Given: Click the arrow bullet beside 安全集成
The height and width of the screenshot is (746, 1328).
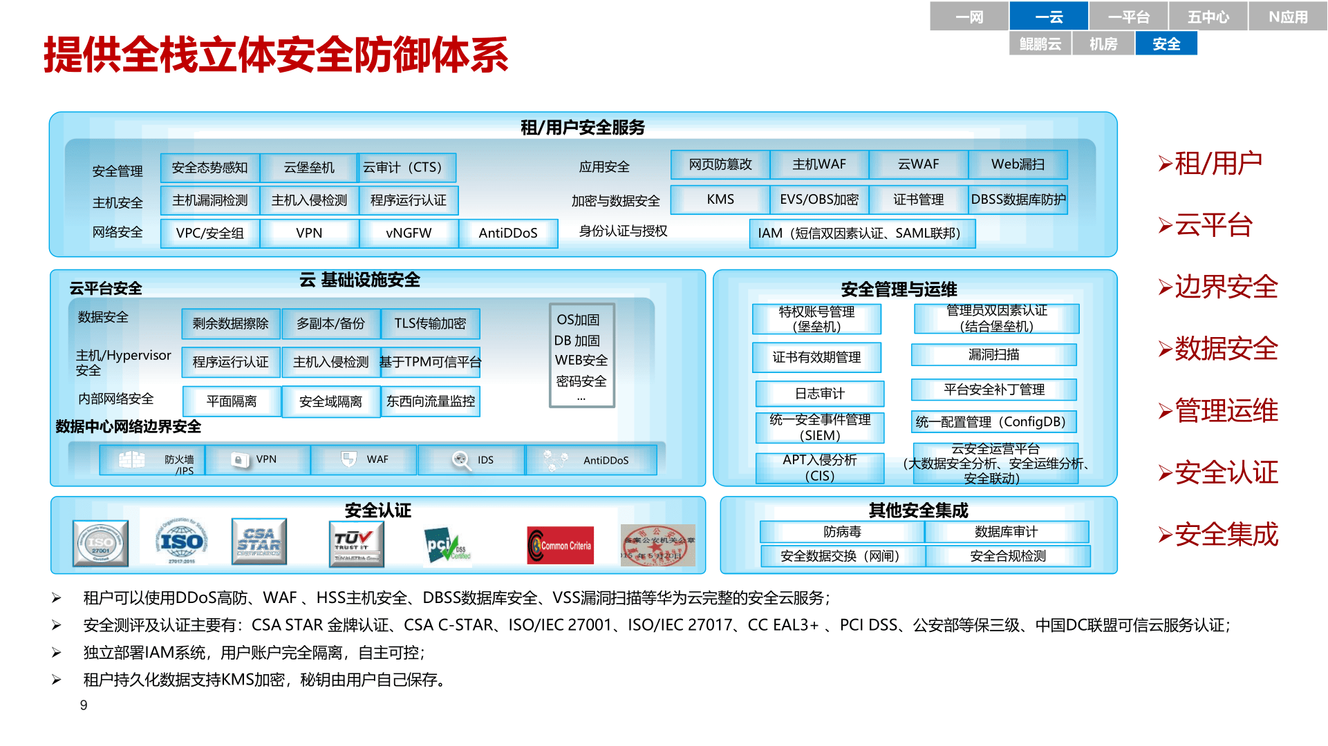Looking at the screenshot, I should [x=1165, y=535].
